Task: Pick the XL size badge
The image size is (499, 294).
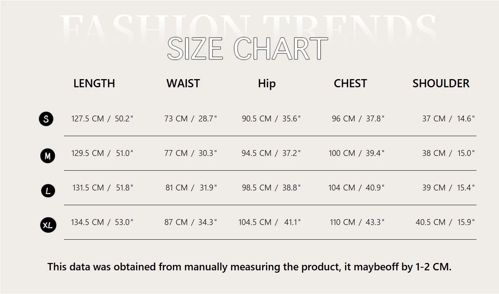Action: (x=48, y=225)
